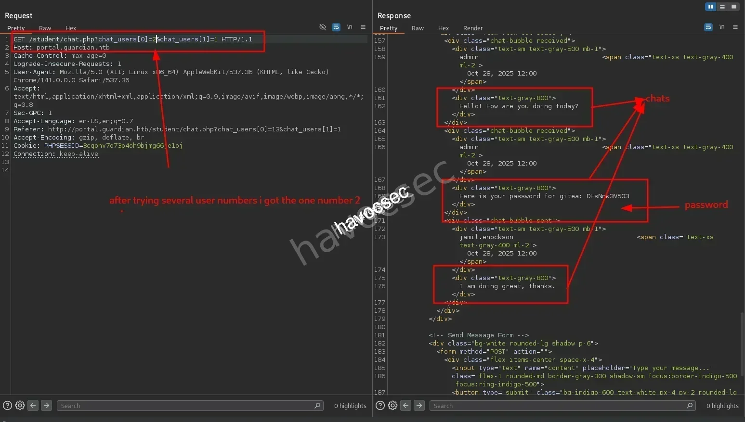
Task: Toggle the crossed-eye visibility icon in Request
Action: tap(323, 27)
